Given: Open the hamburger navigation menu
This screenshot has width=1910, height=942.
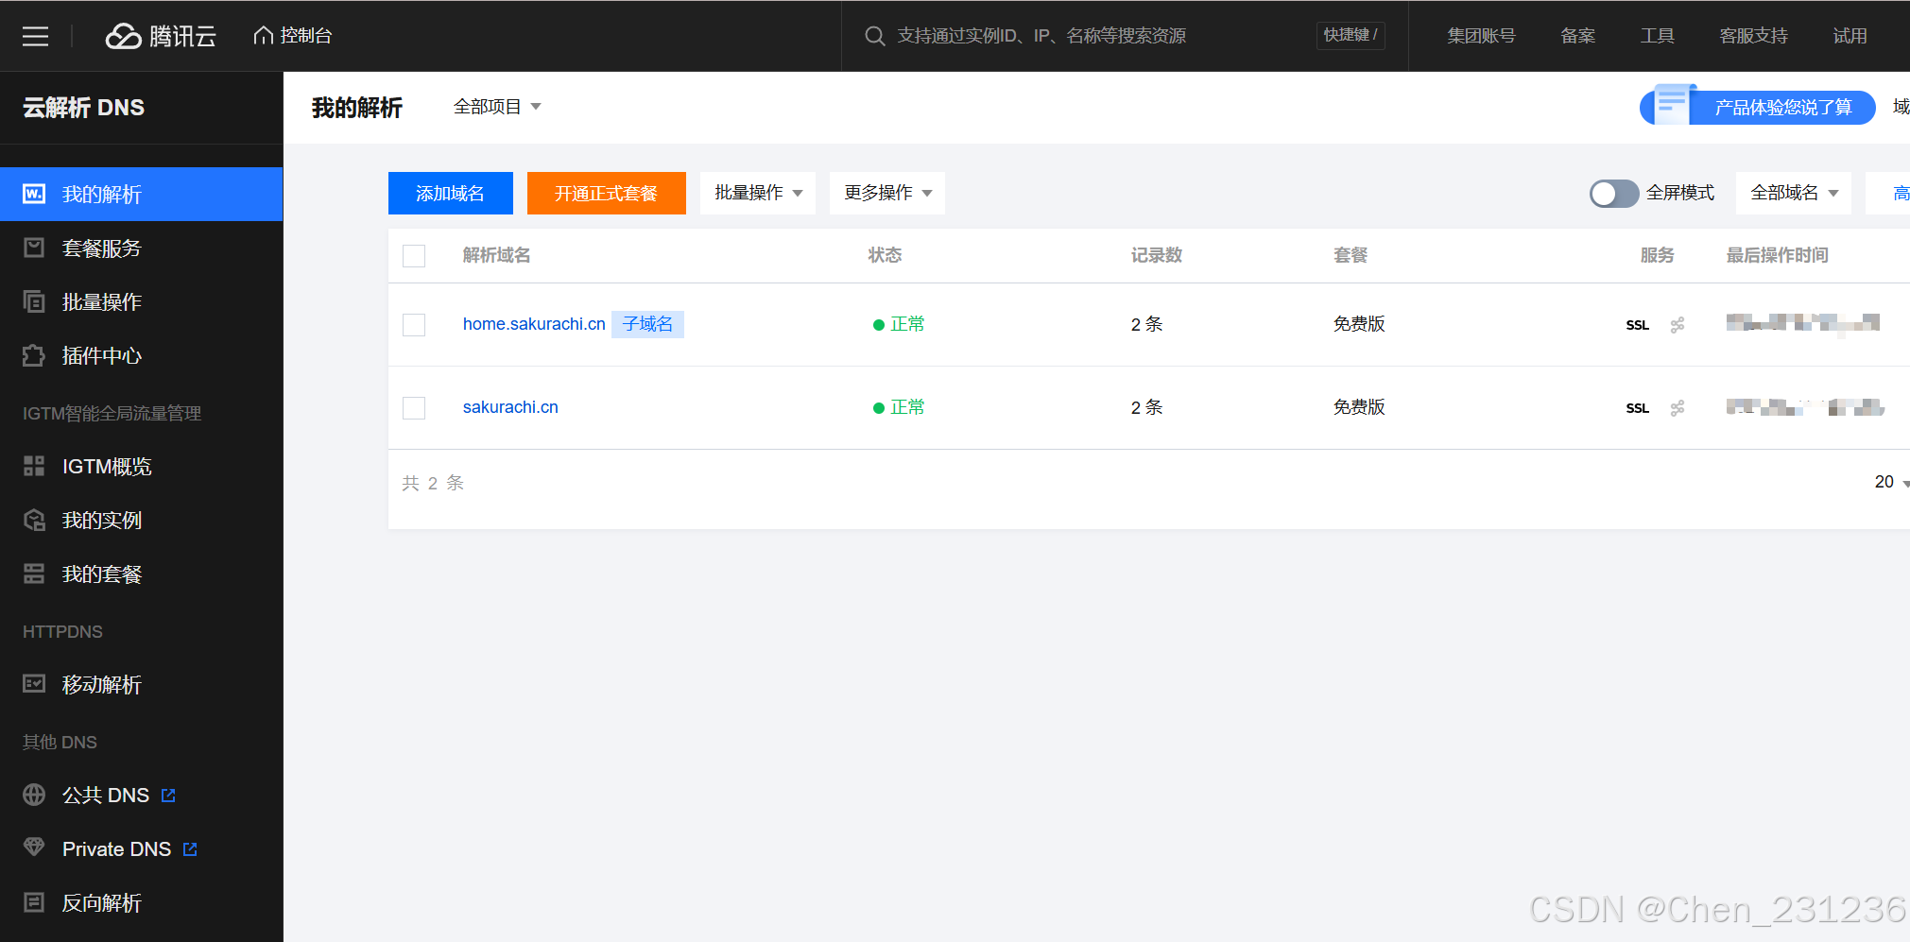Looking at the screenshot, I should 35,36.
